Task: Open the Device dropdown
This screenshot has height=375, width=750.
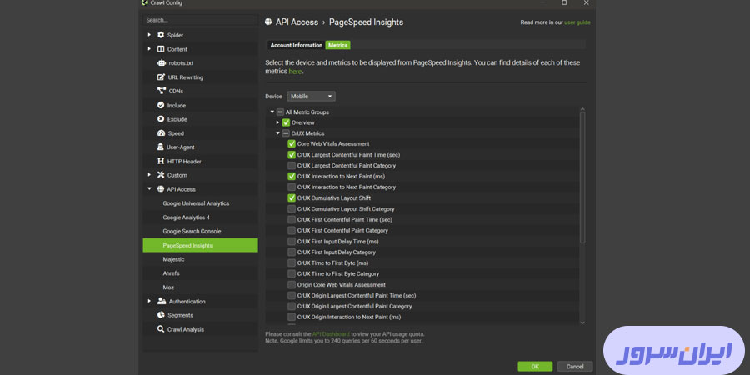Action: click(311, 97)
